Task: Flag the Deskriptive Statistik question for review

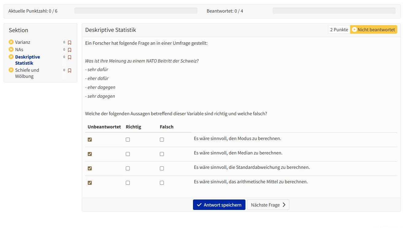Action: coord(70,57)
